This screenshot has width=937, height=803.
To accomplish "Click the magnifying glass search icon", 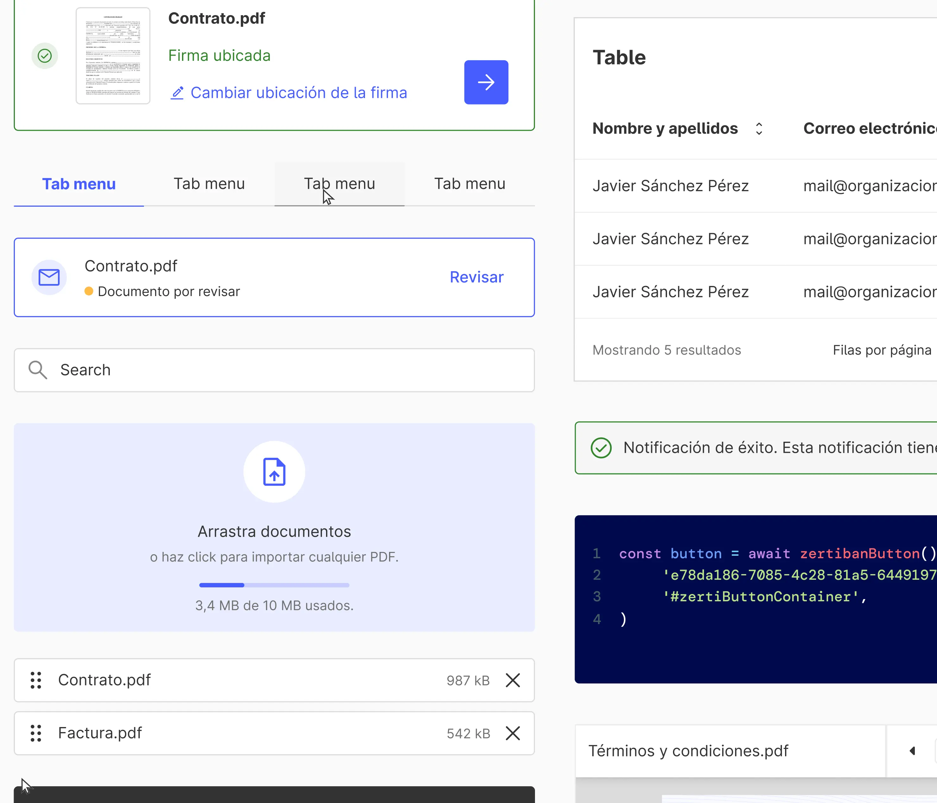I will pyautogui.click(x=38, y=370).
